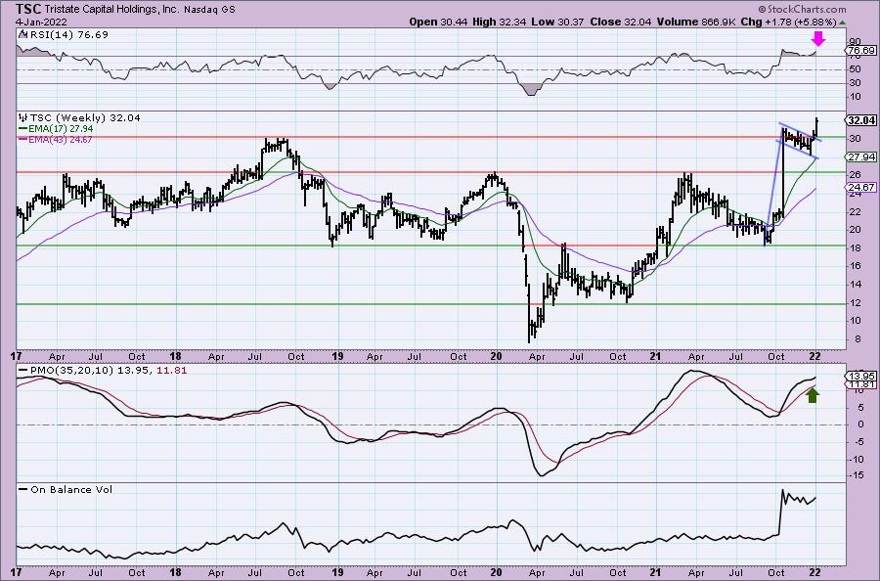Click the RSI line legend marker icon
Image resolution: width=880 pixels, height=581 pixels.
(x=22, y=35)
